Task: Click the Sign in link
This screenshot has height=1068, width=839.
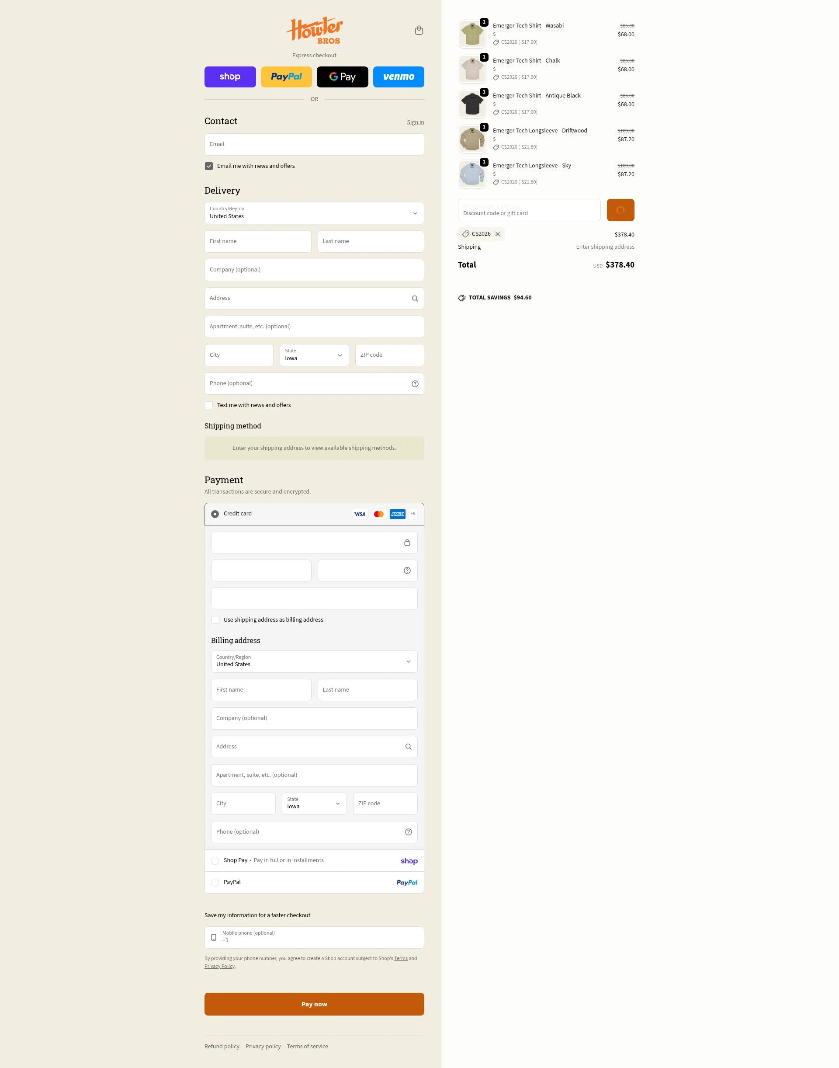Action: [415, 122]
